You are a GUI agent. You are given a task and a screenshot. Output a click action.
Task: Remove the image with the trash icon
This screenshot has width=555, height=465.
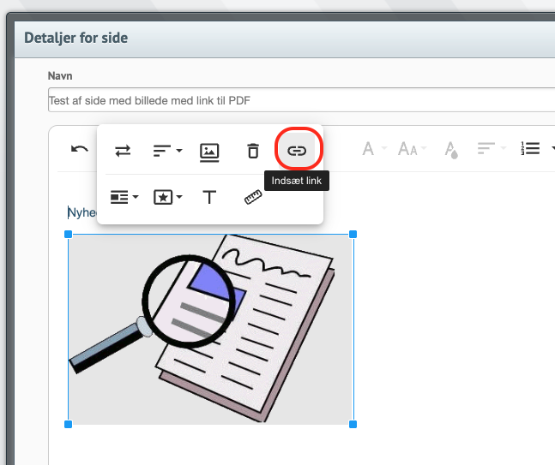252,151
